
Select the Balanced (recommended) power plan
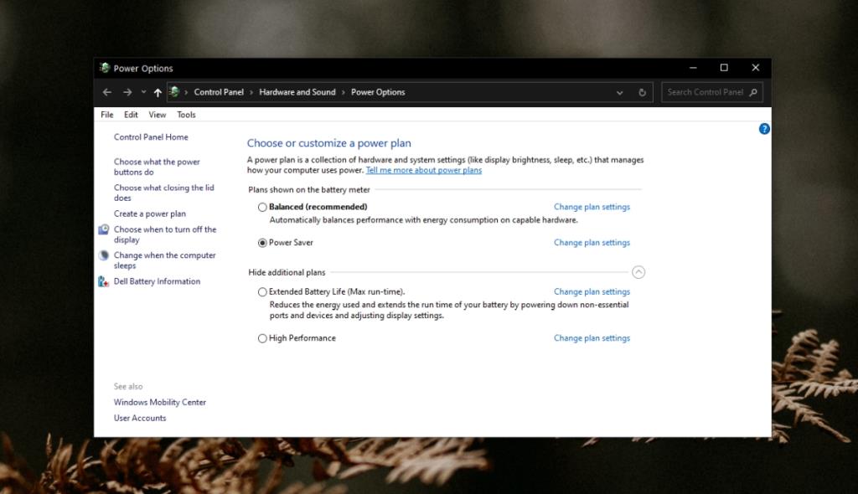[262, 207]
